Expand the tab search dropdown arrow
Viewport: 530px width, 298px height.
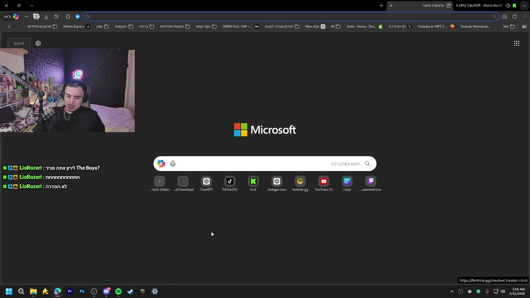pos(524,5)
